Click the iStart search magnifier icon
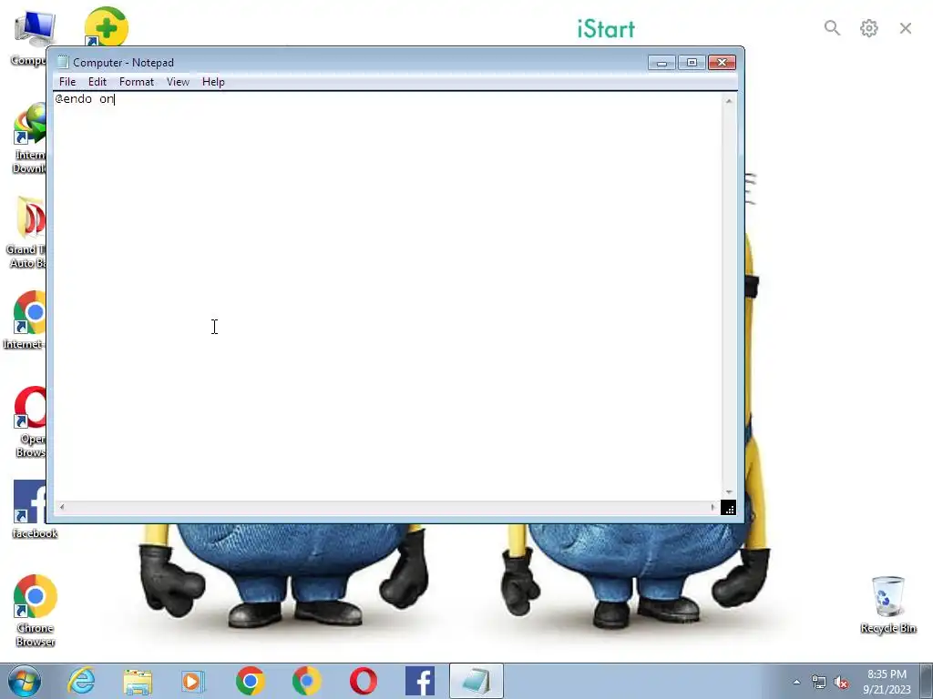The height and width of the screenshot is (699, 933). pyautogui.click(x=832, y=28)
